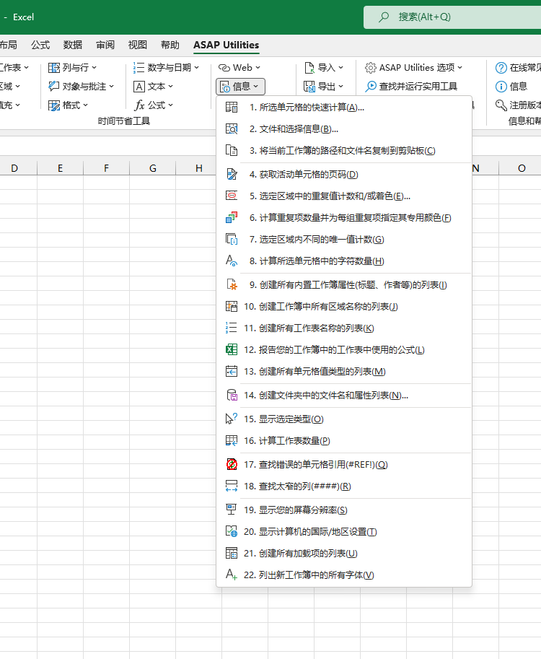Select column header O

coord(522,168)
